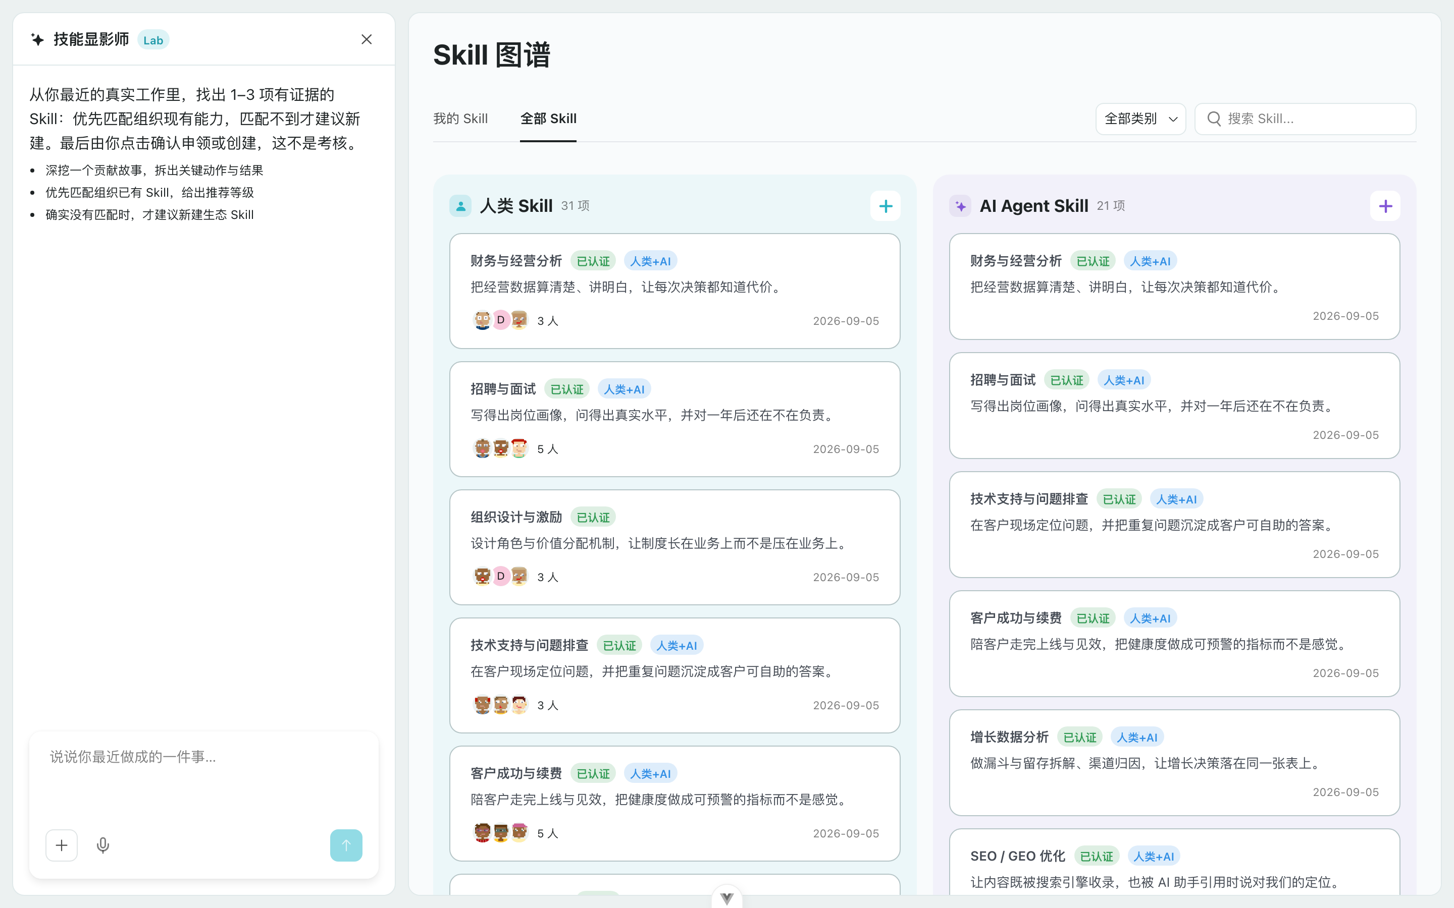Click 已认证 badge on 增长数据分析
The height and width of the screenshot is (908, 1454).
pyautogui.click(x=1080, y=737)
